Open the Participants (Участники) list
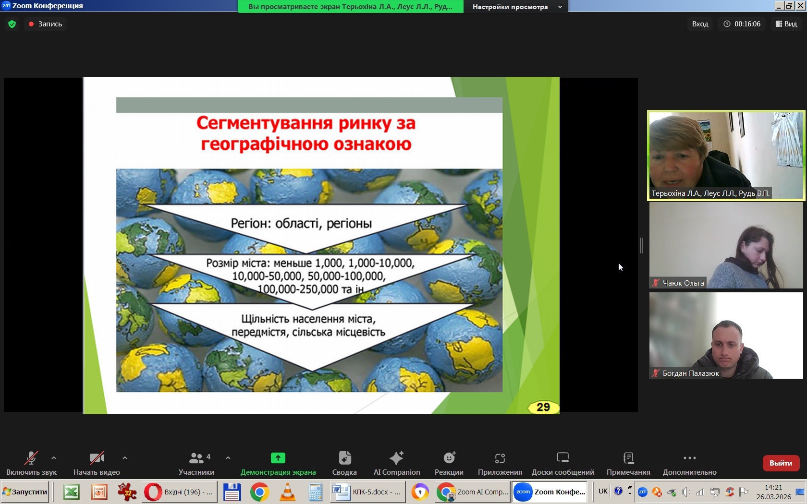Image resolution: width=807 pixels, height=504 pixels. pos(196,463)
